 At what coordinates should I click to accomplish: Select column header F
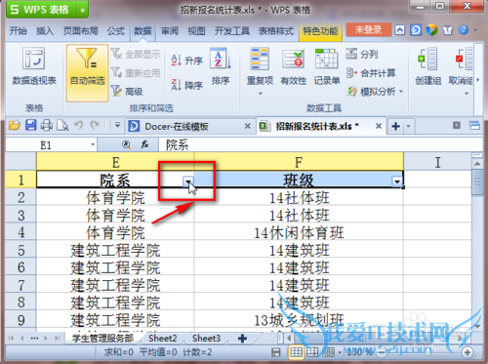[x=299, y=162]
